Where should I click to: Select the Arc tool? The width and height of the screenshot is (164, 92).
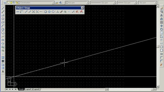tap(3, 26)
